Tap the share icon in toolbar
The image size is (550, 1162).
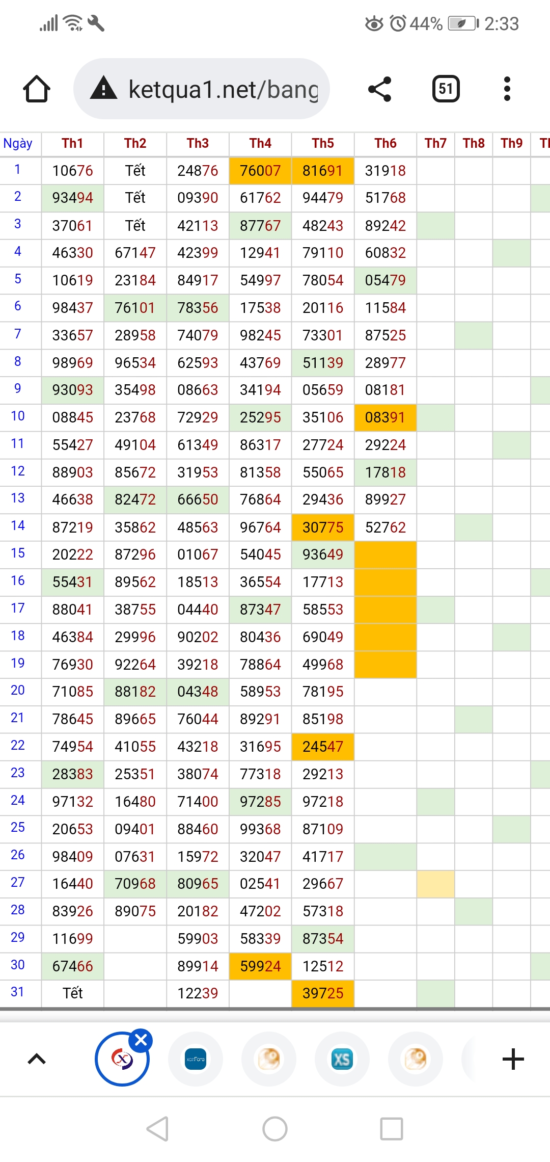click(380, 89)
